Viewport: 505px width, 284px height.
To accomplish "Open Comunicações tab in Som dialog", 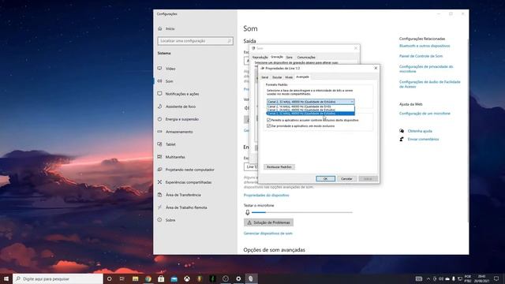I will [306, 58].
